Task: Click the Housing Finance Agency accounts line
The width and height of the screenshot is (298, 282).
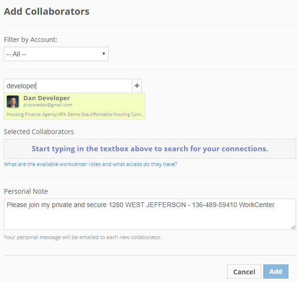Action: click(75, 115)
